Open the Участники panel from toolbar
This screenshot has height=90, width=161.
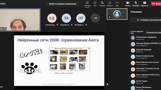(87, 4)
